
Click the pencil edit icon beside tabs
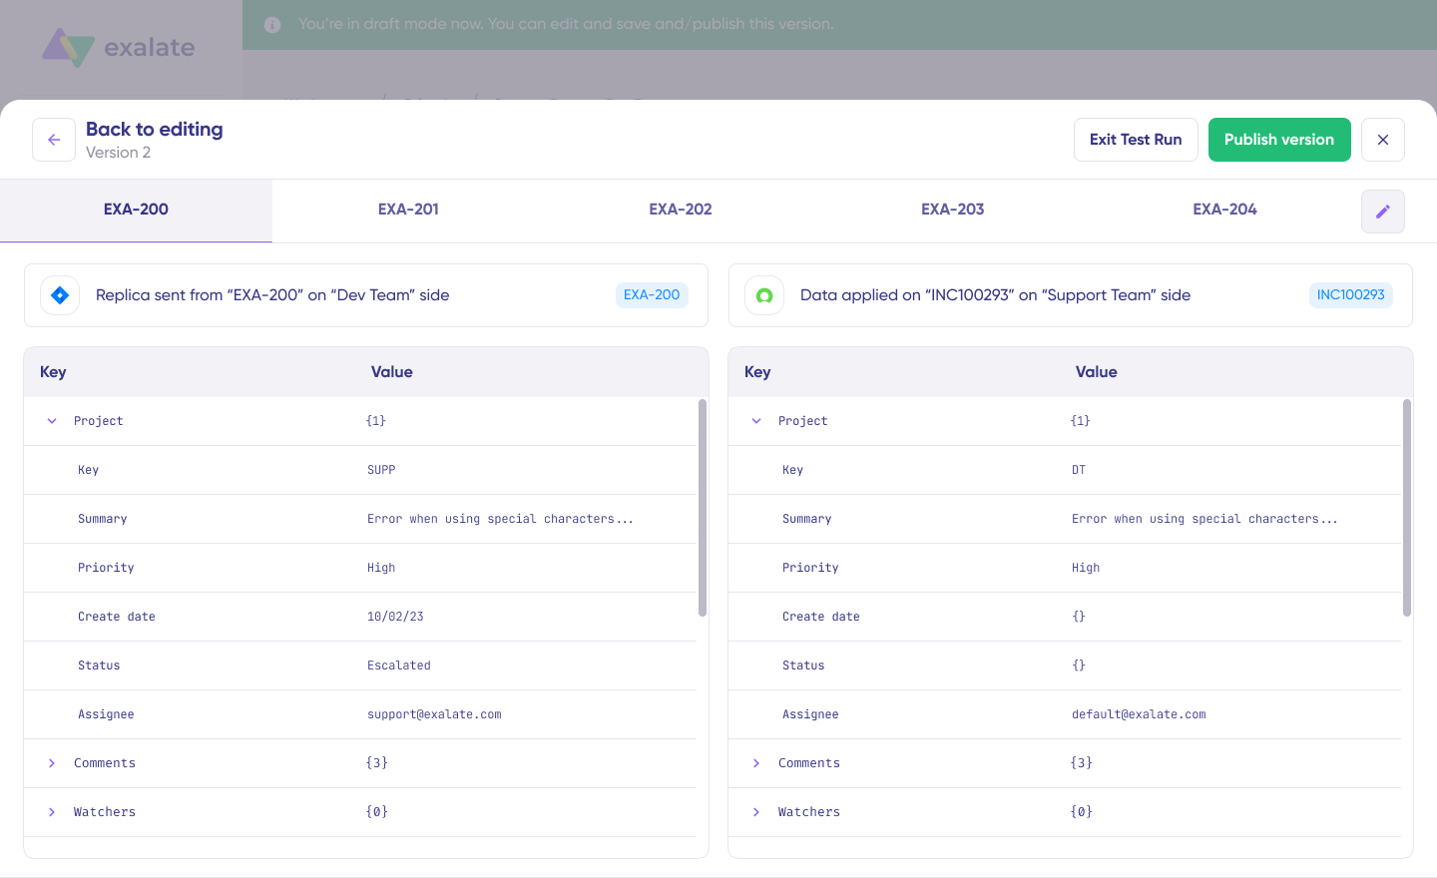(1382, 212)
